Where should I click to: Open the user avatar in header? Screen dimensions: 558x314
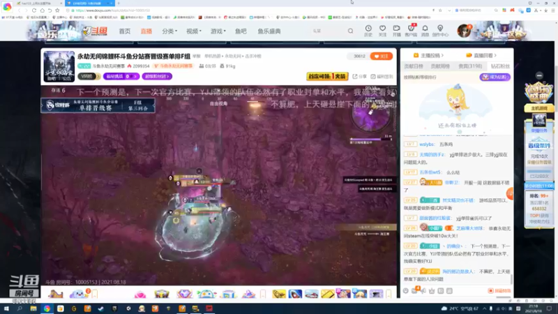[x=464, y=31]
